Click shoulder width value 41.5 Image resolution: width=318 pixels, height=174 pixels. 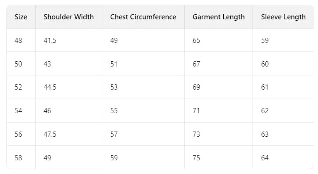tap(50, 41)
